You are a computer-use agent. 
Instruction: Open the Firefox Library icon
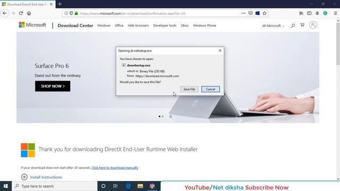tap(301, 13)
